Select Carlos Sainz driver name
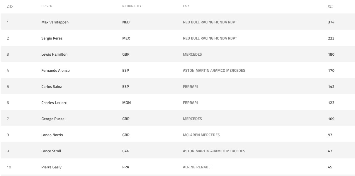355x176 pixels. (52, 87)
